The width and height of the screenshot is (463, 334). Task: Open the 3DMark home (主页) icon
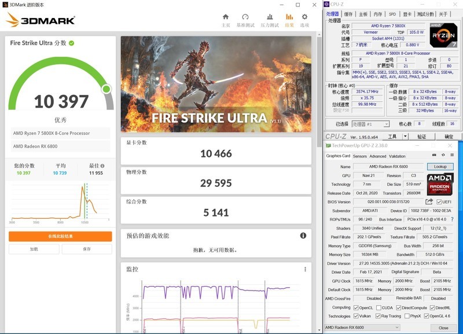(226, 20)
